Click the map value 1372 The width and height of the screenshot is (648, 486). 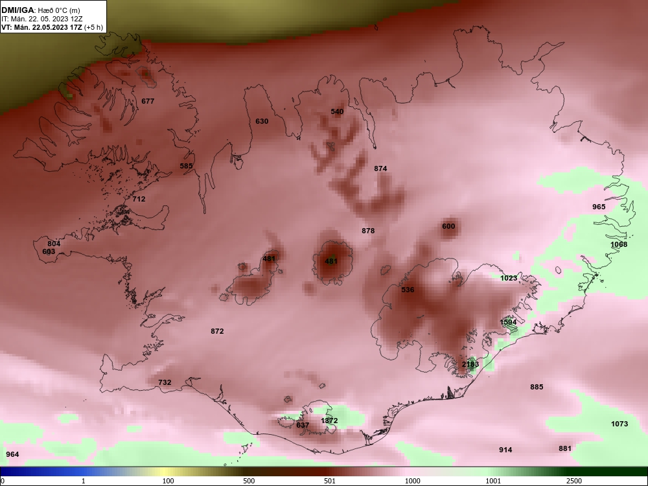(329, 421)
